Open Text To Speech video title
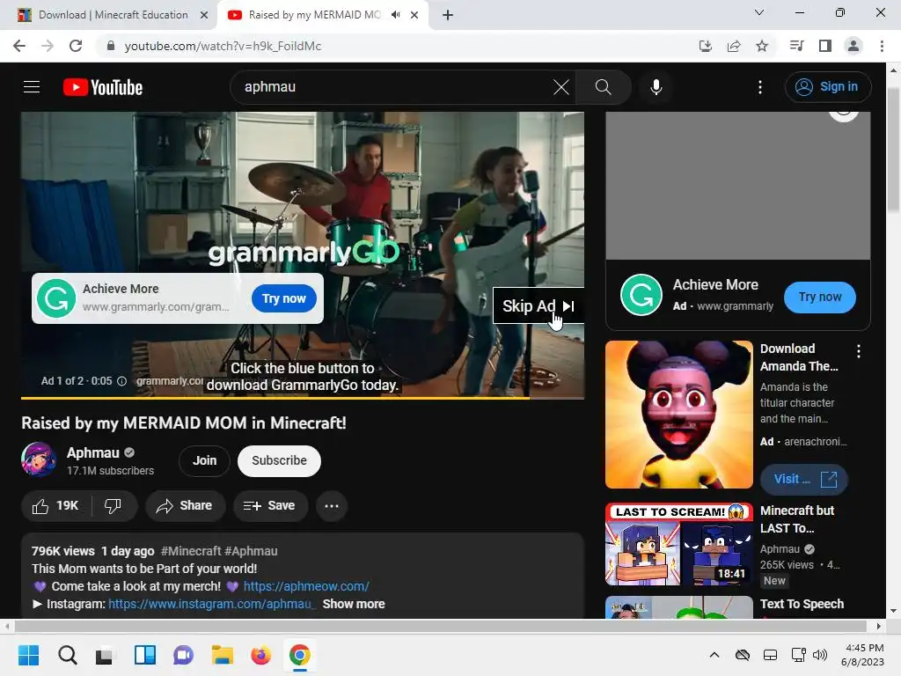Image resolution: width=901 pixels, height=676 pixels. [x=802, y=604]
